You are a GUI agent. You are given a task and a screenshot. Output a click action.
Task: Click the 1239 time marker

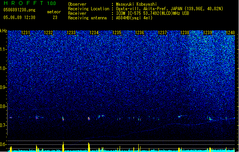tap(208, 33)
